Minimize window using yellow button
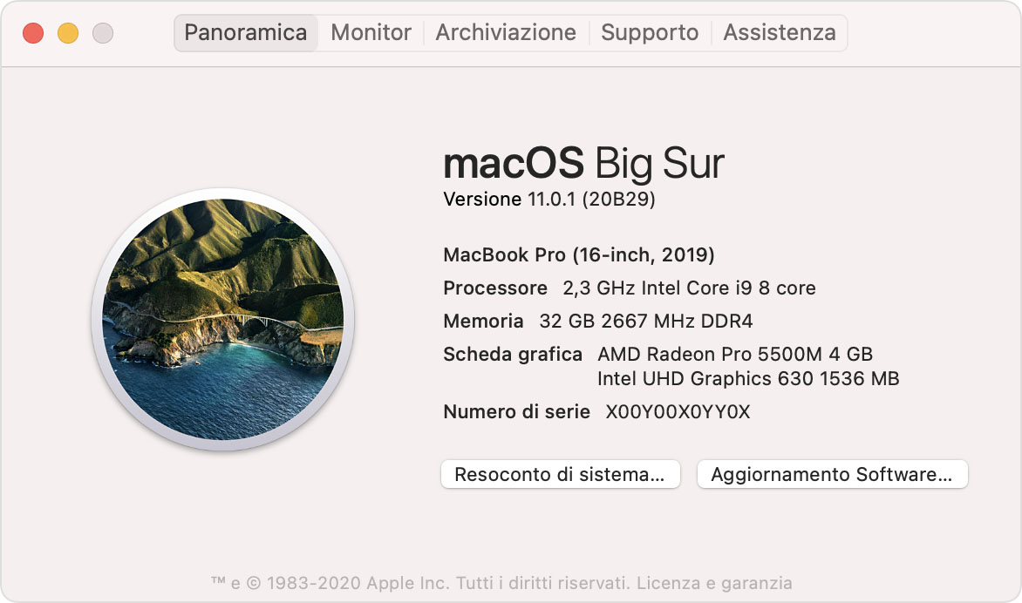Viewport: 1022px width, 603px height. (68, 33)
